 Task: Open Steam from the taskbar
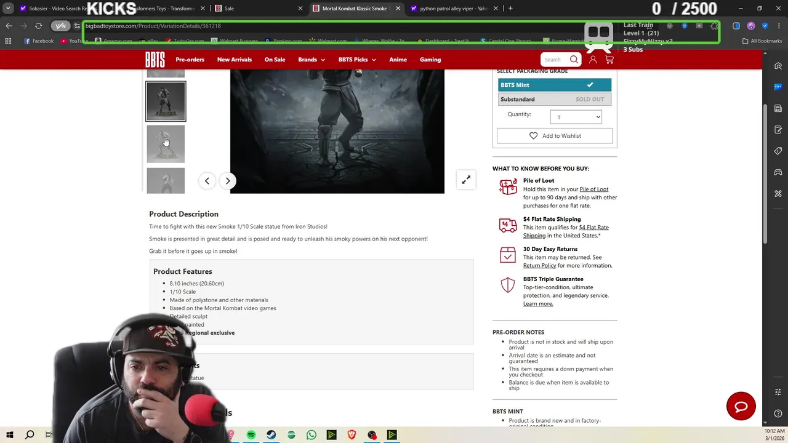pyautogui.click(x=271, y=435)
